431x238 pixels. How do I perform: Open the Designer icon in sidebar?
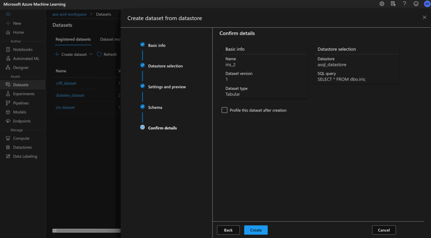[x=8, y=68]
